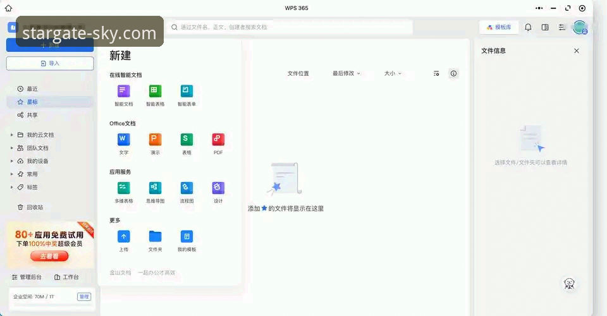Click the 企业空间 70M / 1T usage text
This screenshot has width=607, height=316.
(34, 296)
